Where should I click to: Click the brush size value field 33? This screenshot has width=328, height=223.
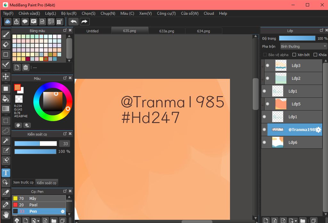[65, 144]
